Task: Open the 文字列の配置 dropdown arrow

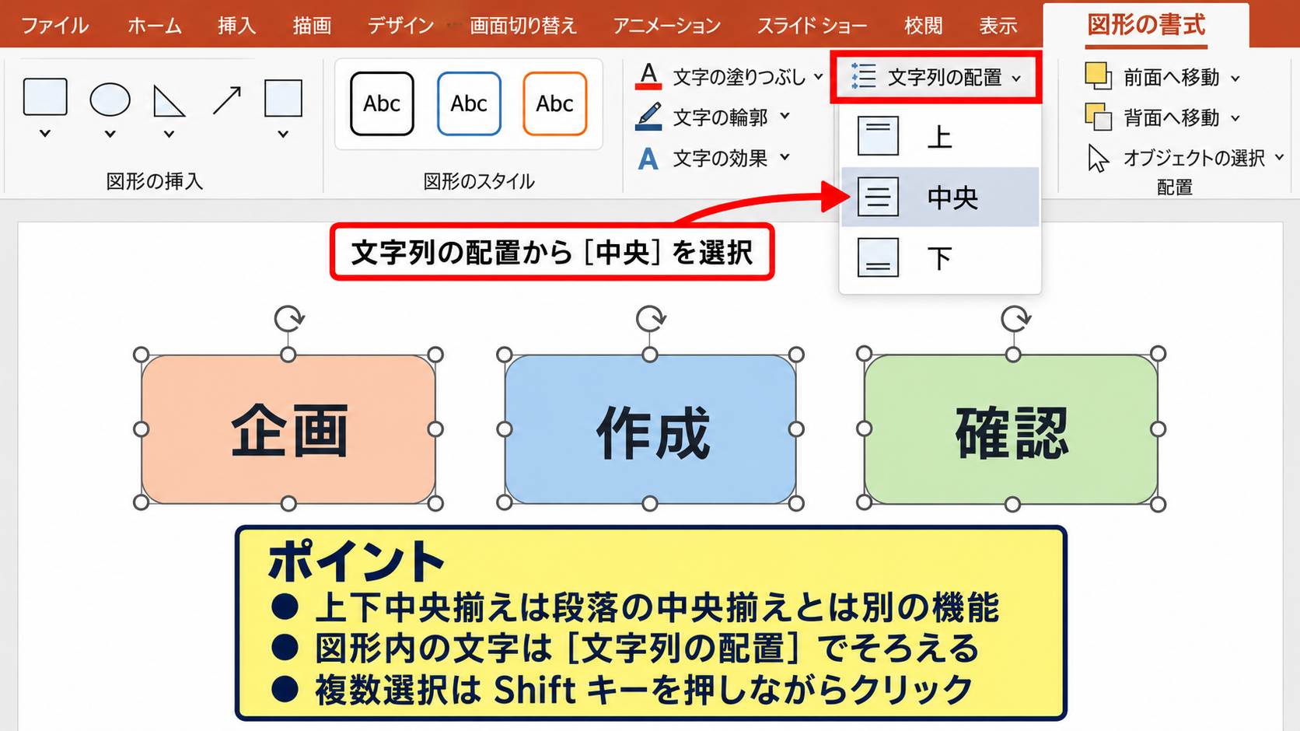Action: 1016,78
